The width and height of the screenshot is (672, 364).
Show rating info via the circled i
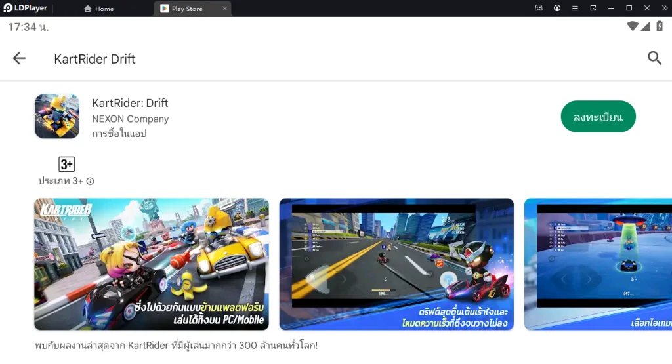pyautogui.click(x=90, y=181)
